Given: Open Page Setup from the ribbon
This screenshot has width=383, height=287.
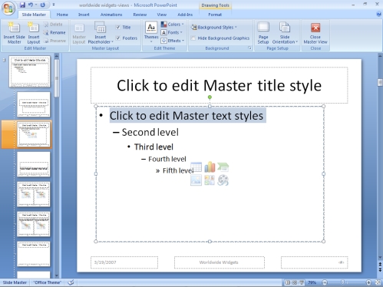Looking at the screenshot, I should point(263,33).
